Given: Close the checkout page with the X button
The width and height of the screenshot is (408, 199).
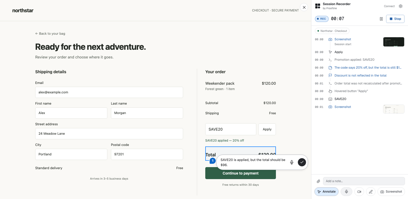Looking at the screenshot, I should point(304,7).
